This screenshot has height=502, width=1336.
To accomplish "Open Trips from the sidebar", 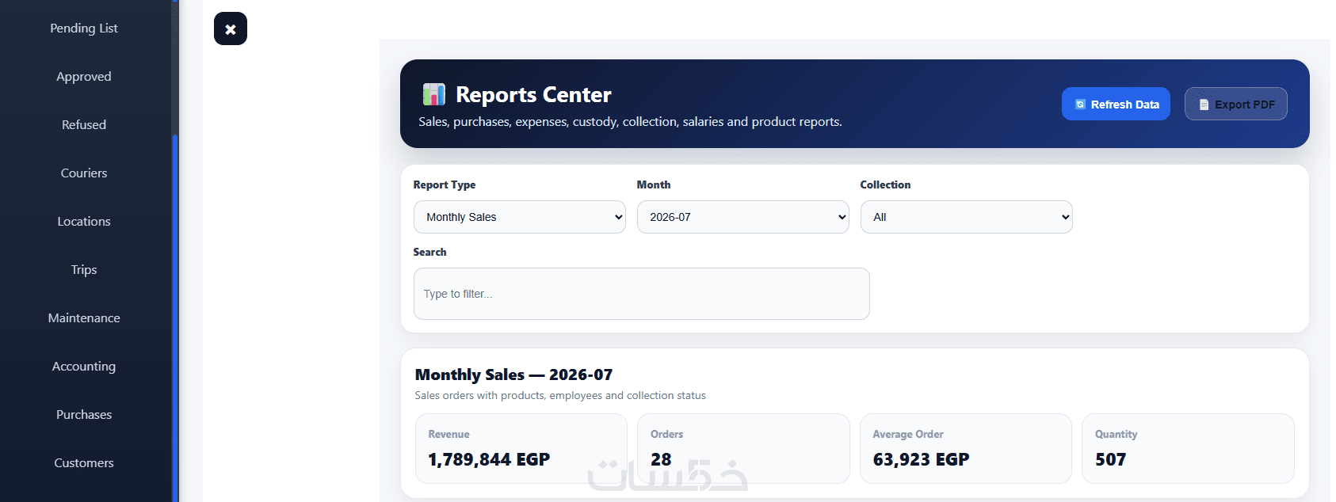I will pyautogui.click(x=84, y=269).
